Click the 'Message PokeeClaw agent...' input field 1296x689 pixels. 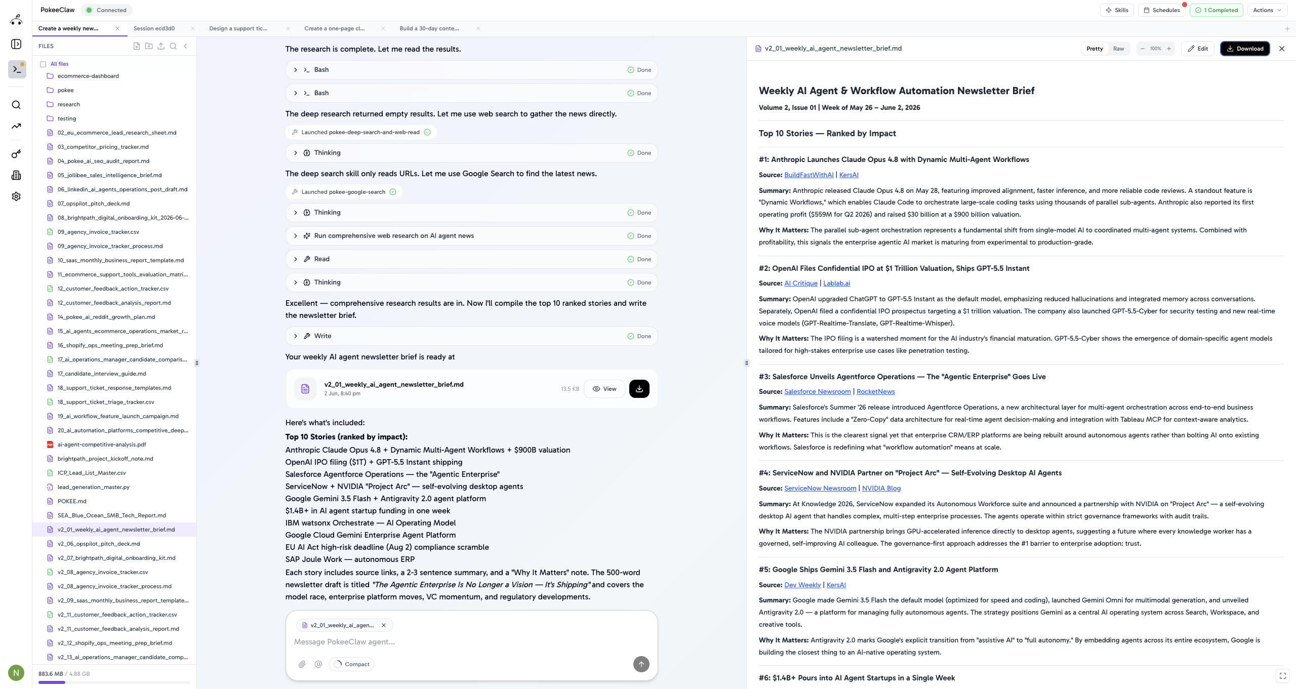(x=471, y=642)
